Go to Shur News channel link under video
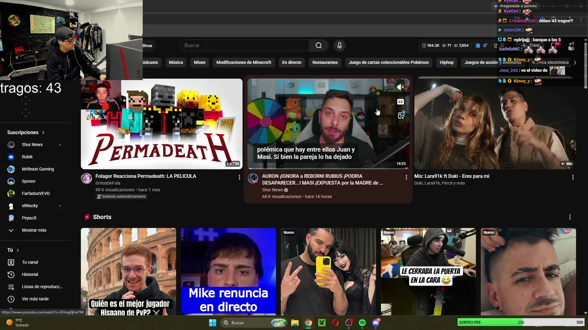Viewport: 588px width, 330px height. pos(272,190)
